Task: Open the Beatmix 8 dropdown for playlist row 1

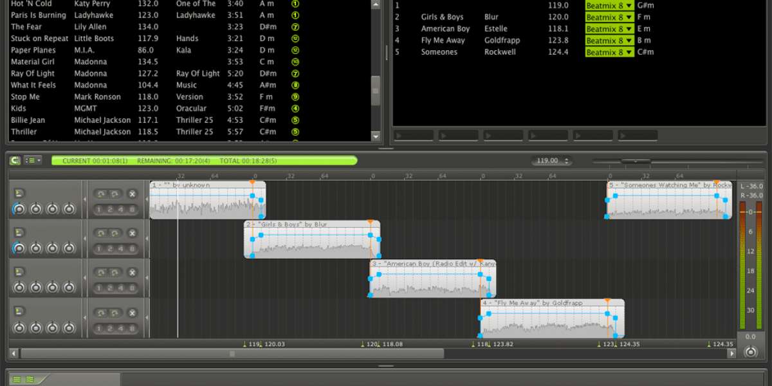Action: click(609, 5)
